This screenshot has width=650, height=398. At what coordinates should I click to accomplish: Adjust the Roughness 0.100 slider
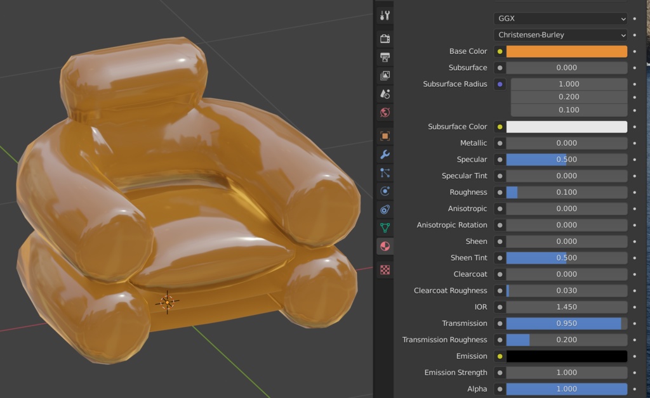[567, 193]
